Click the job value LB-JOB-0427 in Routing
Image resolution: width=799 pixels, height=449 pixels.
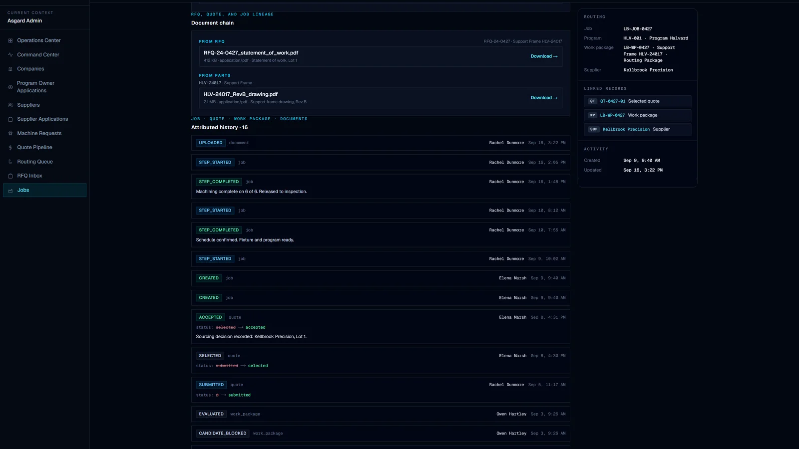638,29
